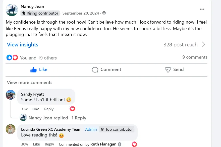Open the September 20, 2024 post timestamp
The image size is (221, 147).
[x=81, y=13]
